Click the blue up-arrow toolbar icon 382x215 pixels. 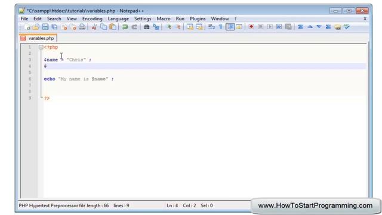[310, 27]
